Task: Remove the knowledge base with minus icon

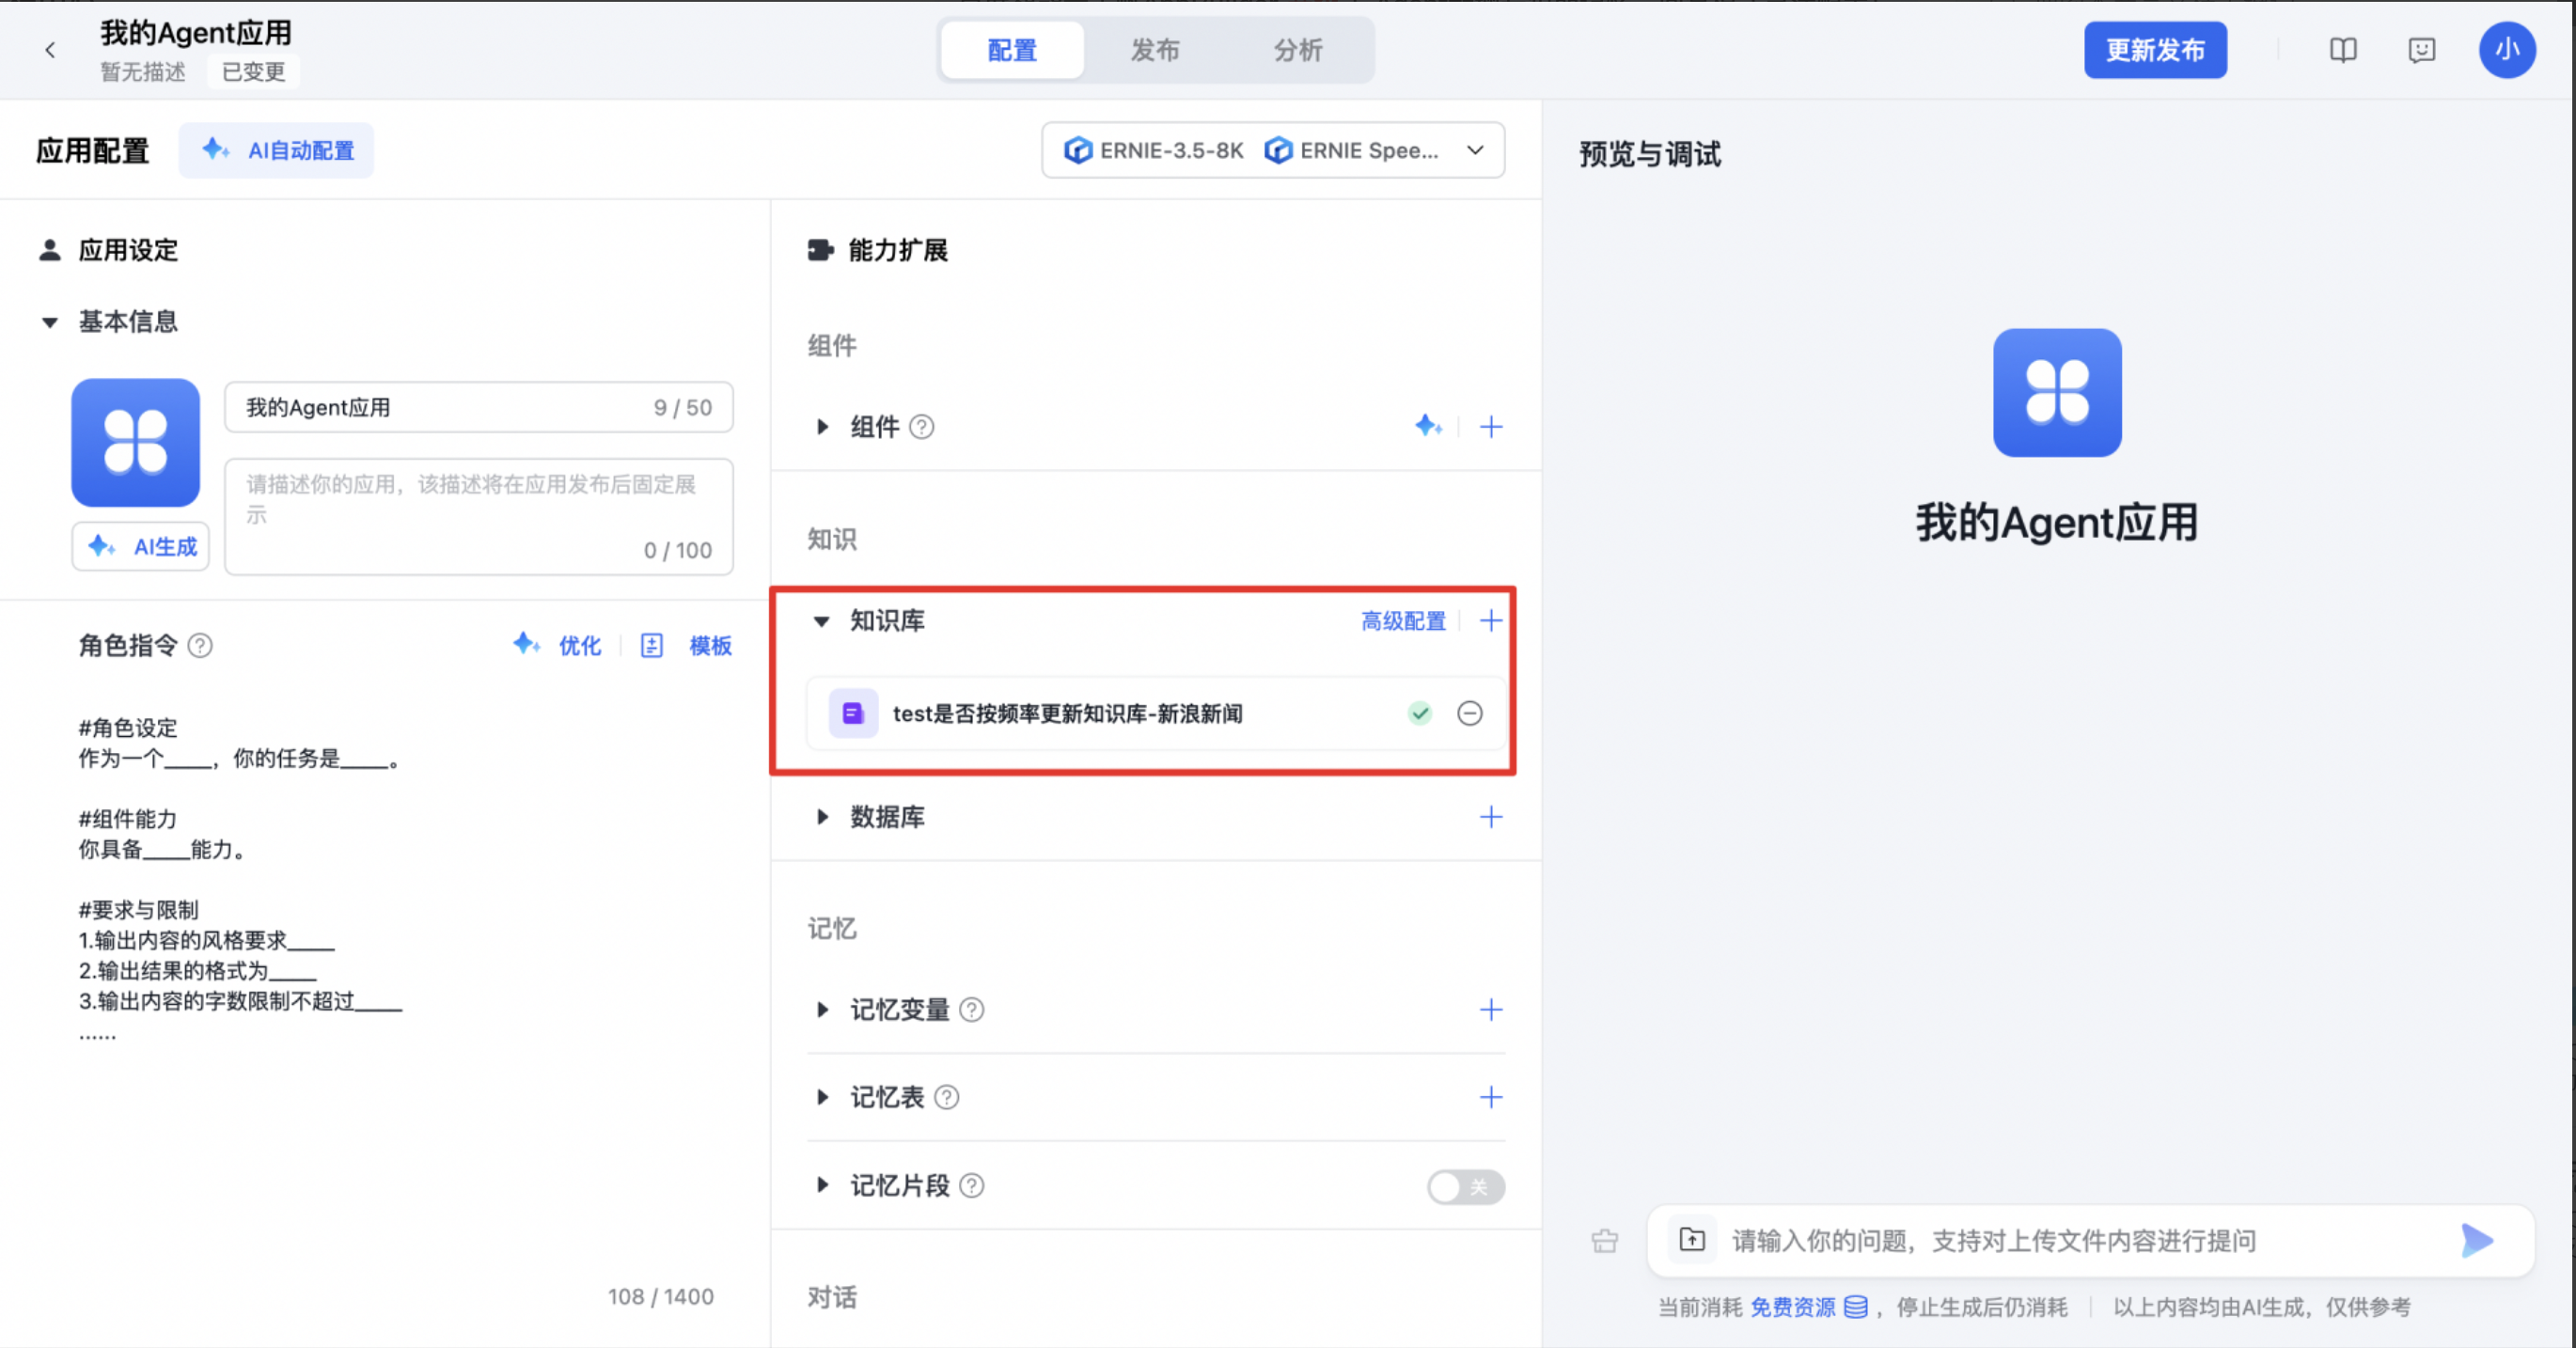Action: 1469,713
